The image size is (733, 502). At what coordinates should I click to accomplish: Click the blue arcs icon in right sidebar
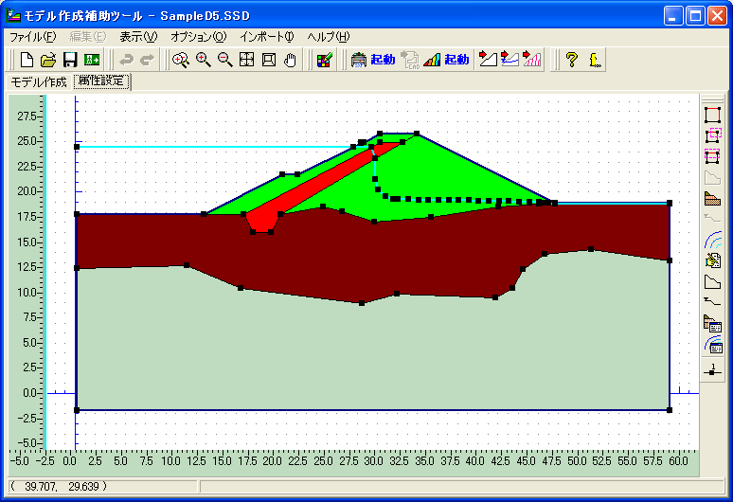tap(712, 241)
